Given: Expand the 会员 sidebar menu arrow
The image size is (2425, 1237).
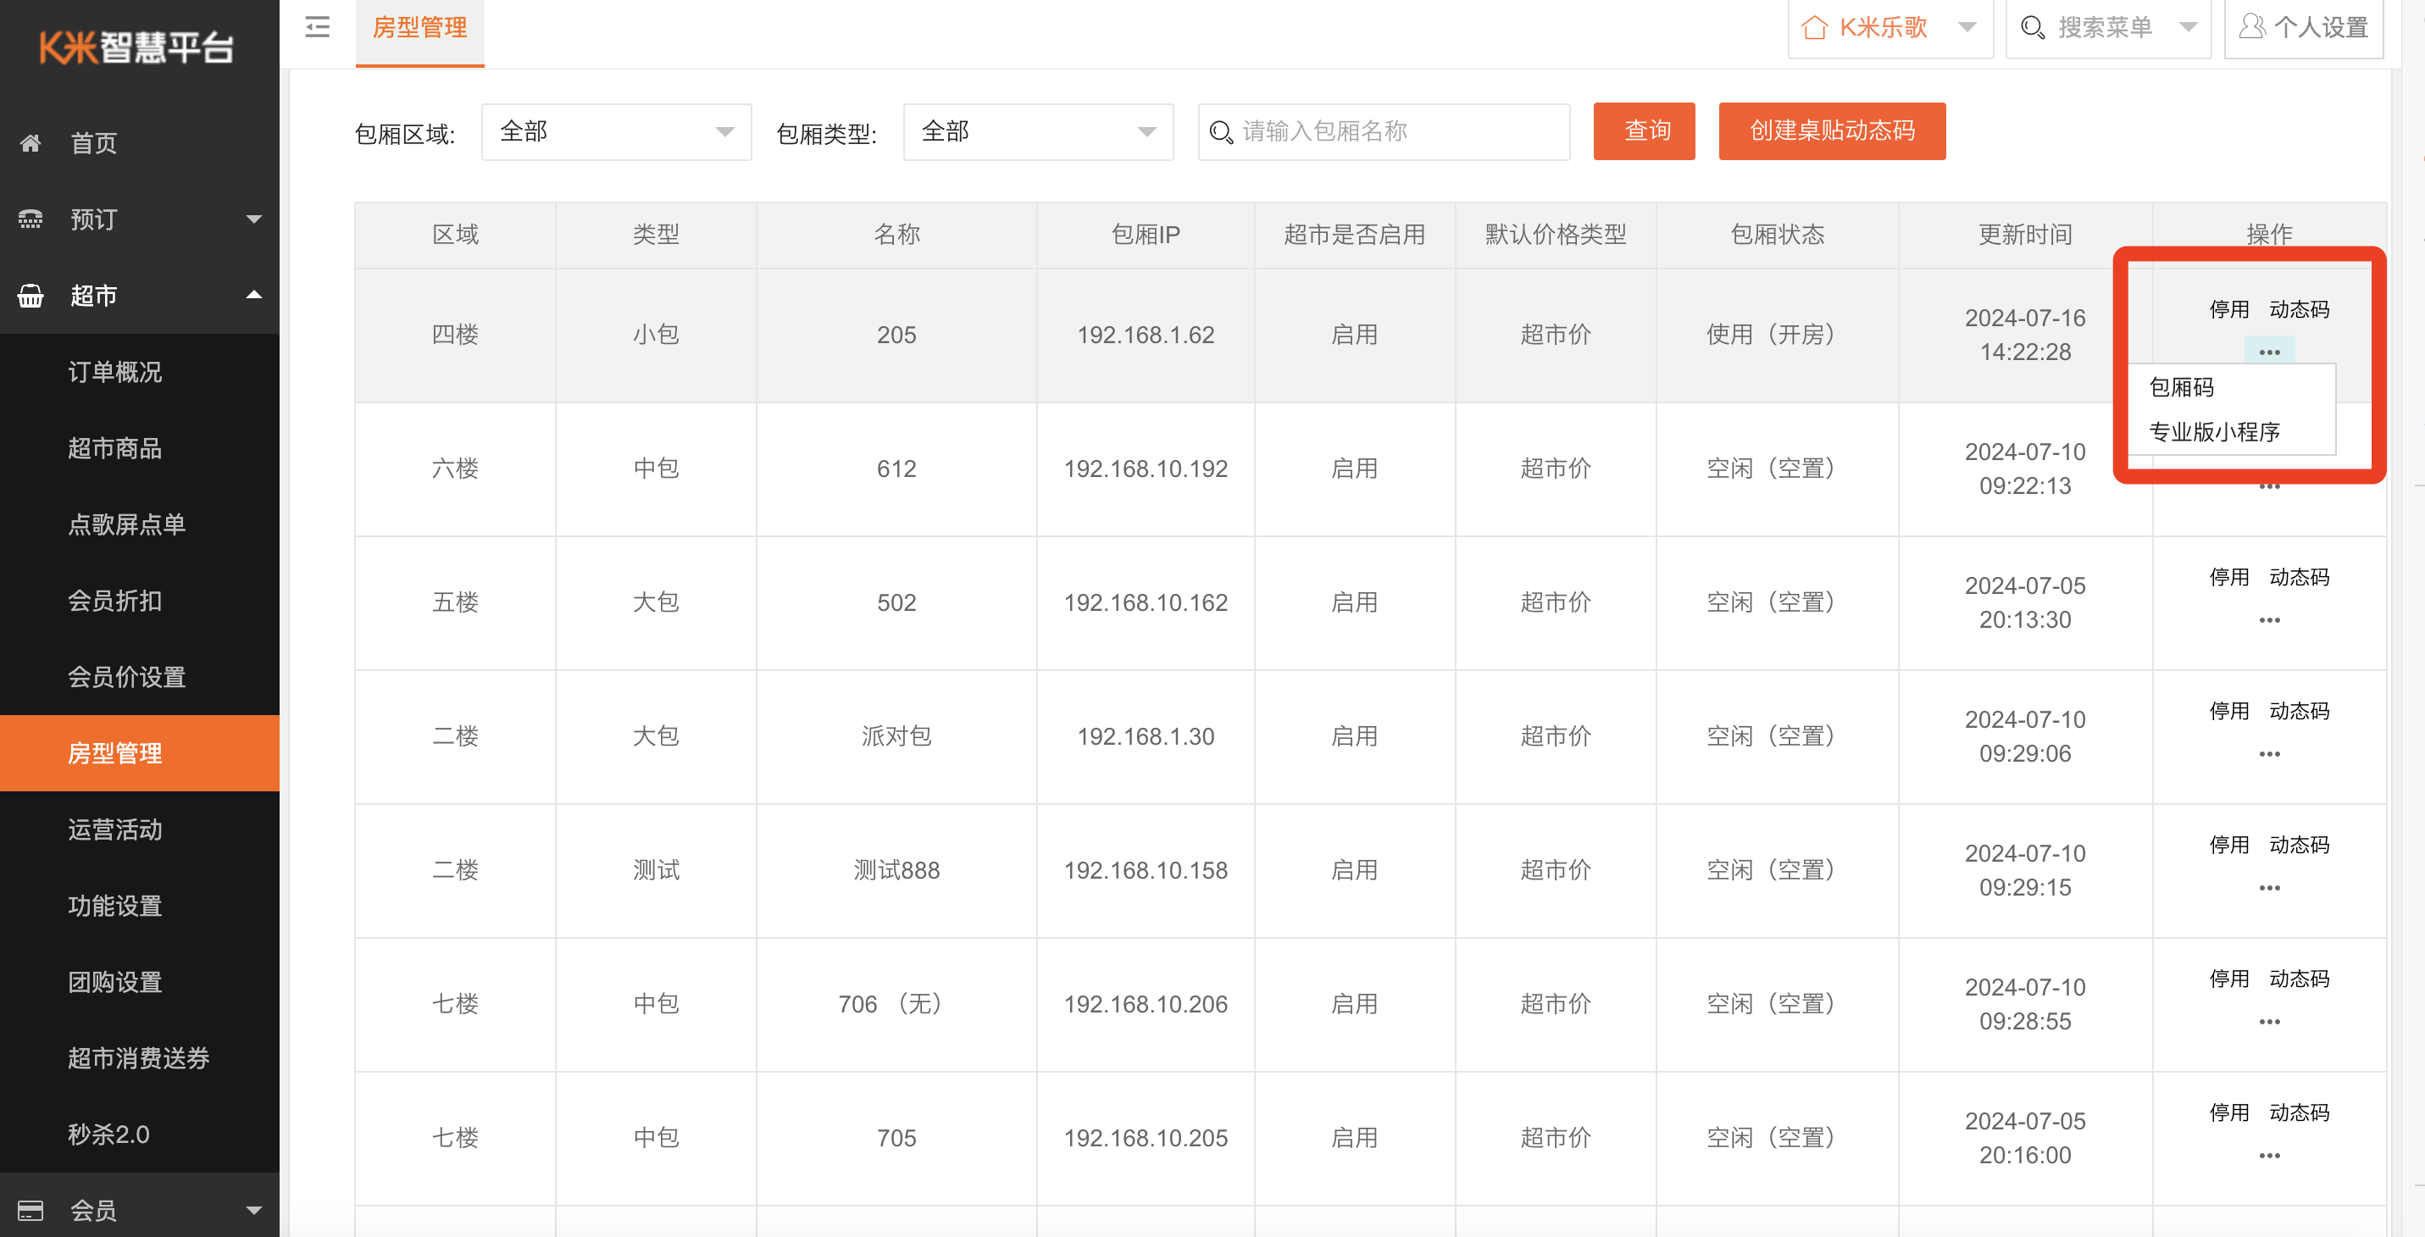Looking at the screenshot, I should (253, 1210).
